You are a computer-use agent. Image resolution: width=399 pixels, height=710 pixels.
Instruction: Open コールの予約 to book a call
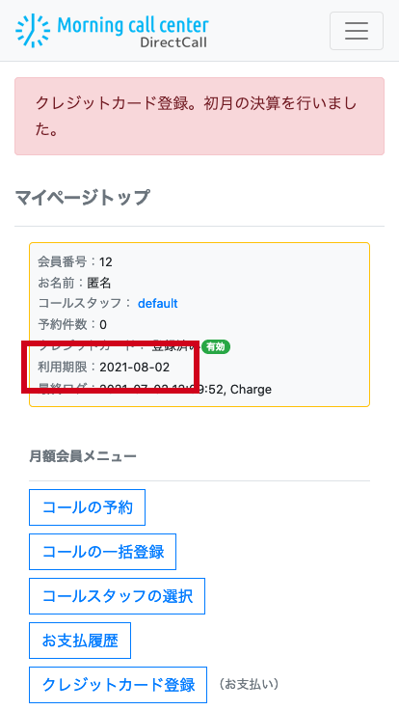point(88,507)
